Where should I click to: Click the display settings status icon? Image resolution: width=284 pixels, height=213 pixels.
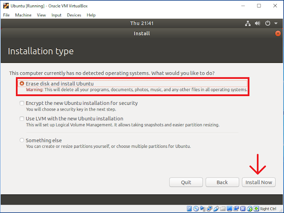229,209
